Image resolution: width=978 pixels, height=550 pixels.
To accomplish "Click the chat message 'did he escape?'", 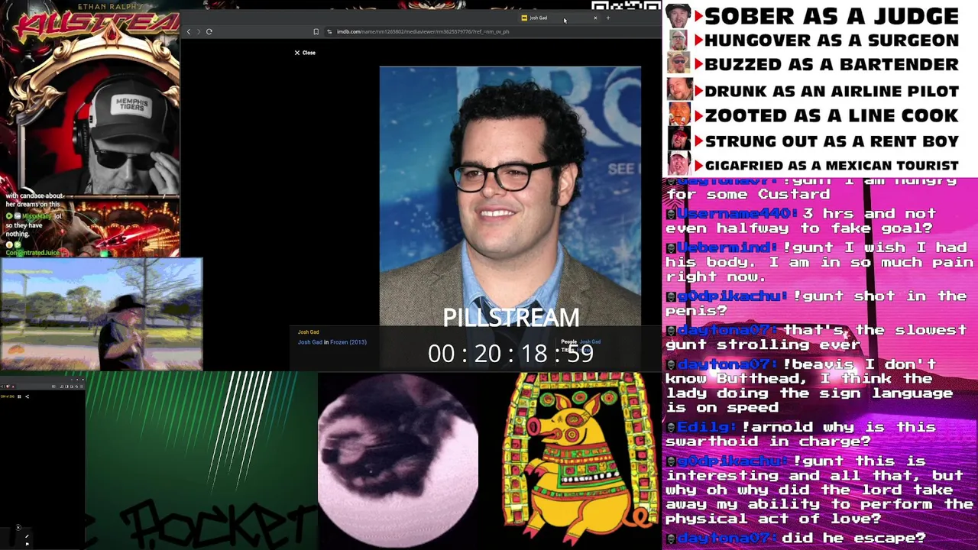I will (796, 539).
